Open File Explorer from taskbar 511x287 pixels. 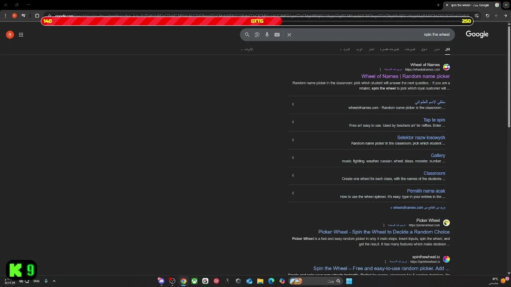point(260,281)
